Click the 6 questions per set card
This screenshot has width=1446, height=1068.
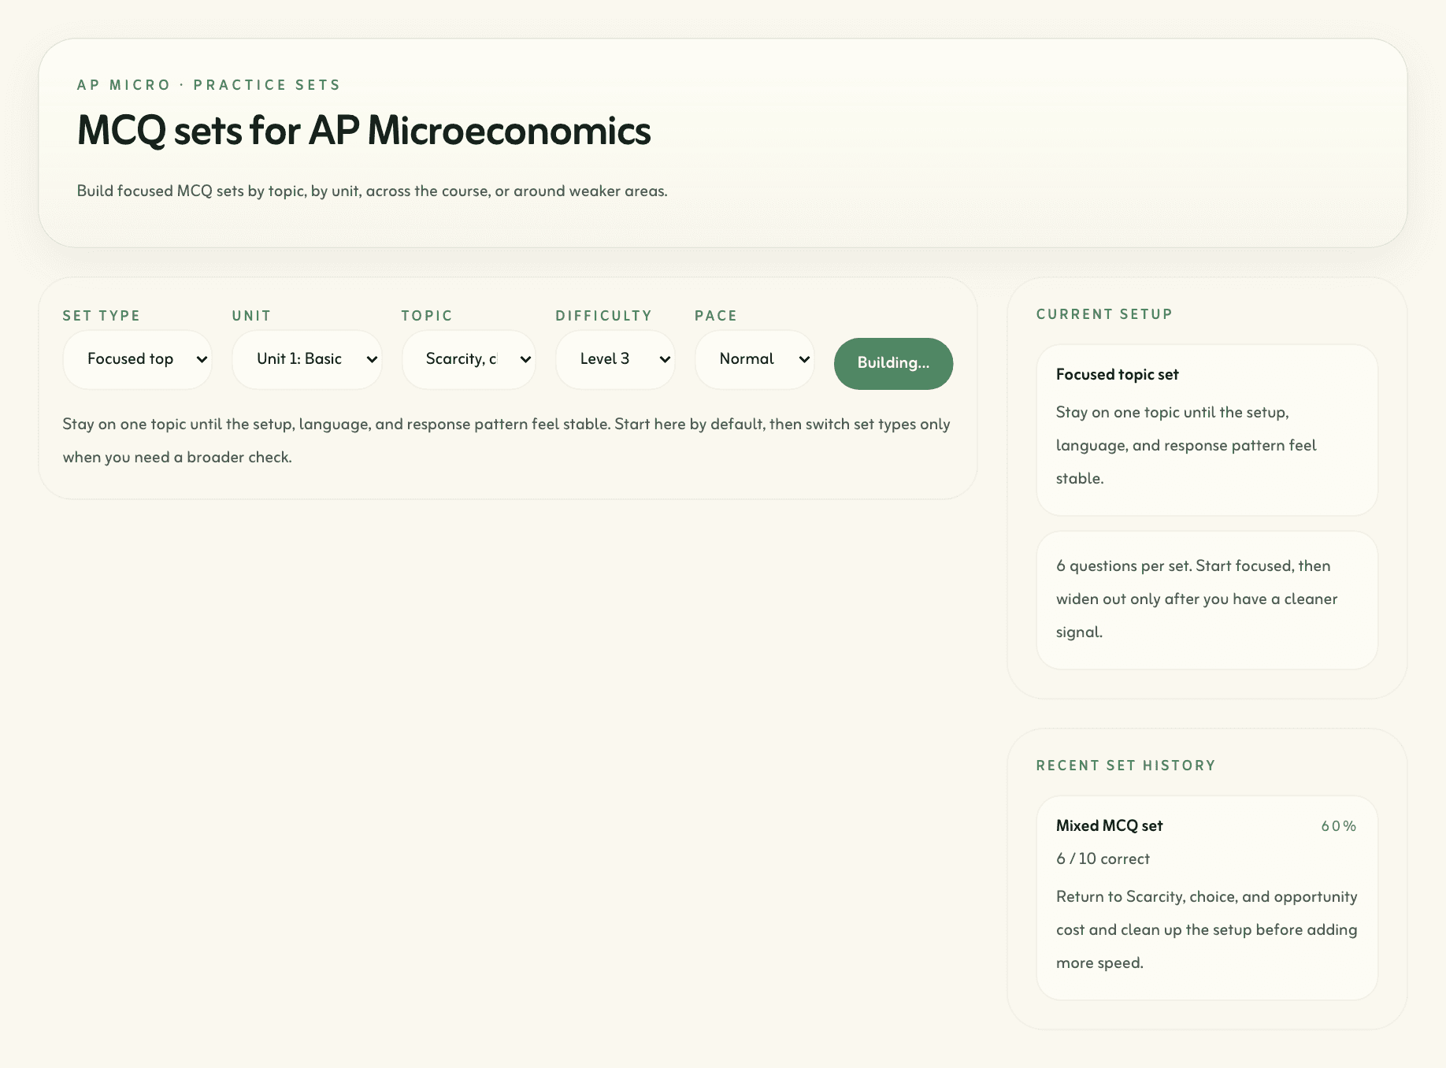pyautogui.click(x=1206, y=599)
